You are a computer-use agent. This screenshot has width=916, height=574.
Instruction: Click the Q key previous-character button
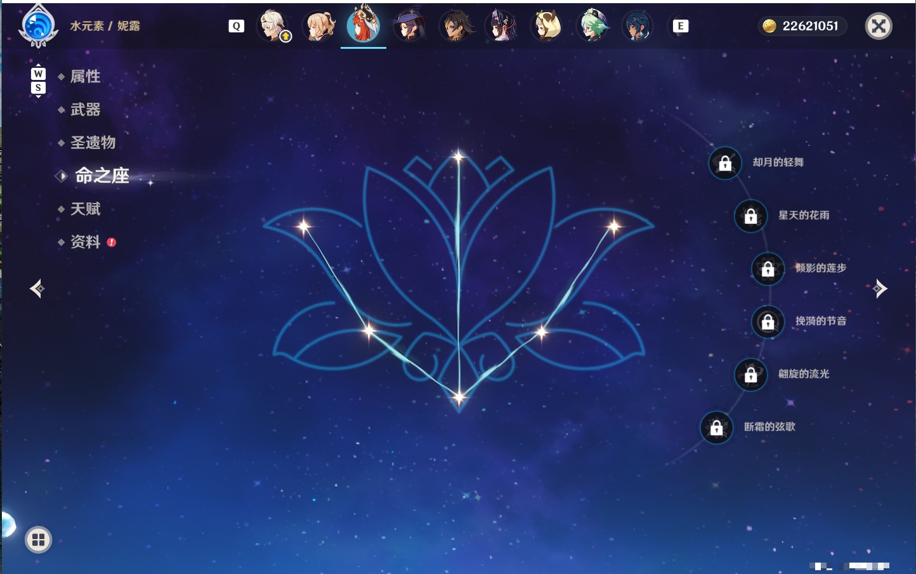[236, 26]
